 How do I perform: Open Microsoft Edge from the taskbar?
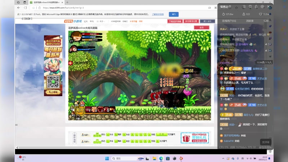click(161, 158)
